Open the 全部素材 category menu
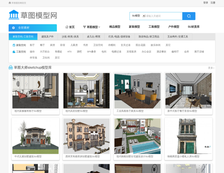This screenshot has width=224, height=173. [32, 28]
